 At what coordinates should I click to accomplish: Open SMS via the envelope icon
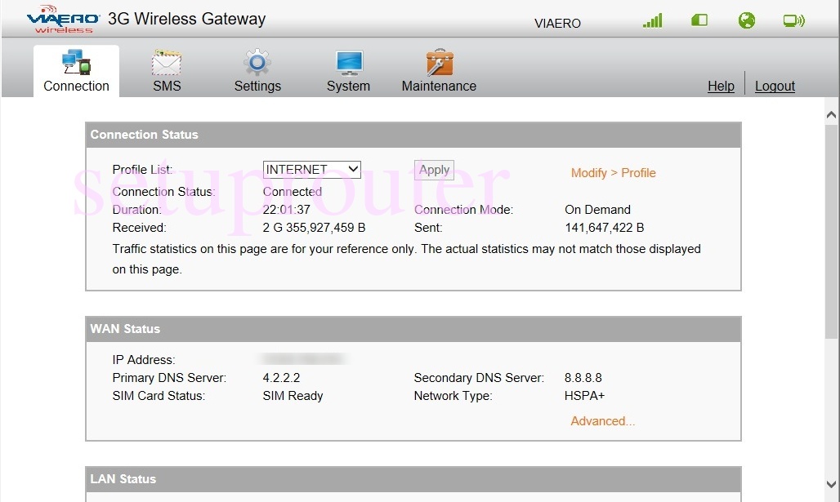(167, 63)
